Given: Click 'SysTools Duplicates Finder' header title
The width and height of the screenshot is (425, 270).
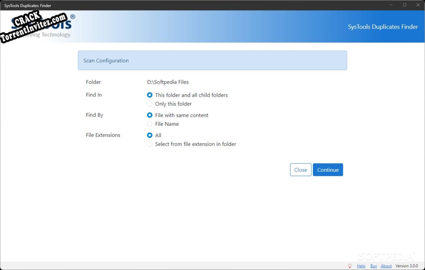Looking at the screenshot, I should pyautogui.click(x=383, y=27).
